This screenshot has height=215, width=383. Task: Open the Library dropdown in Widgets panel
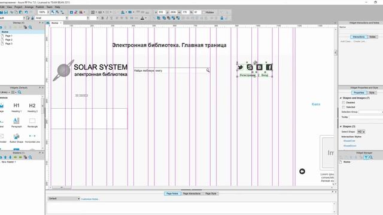5,93
